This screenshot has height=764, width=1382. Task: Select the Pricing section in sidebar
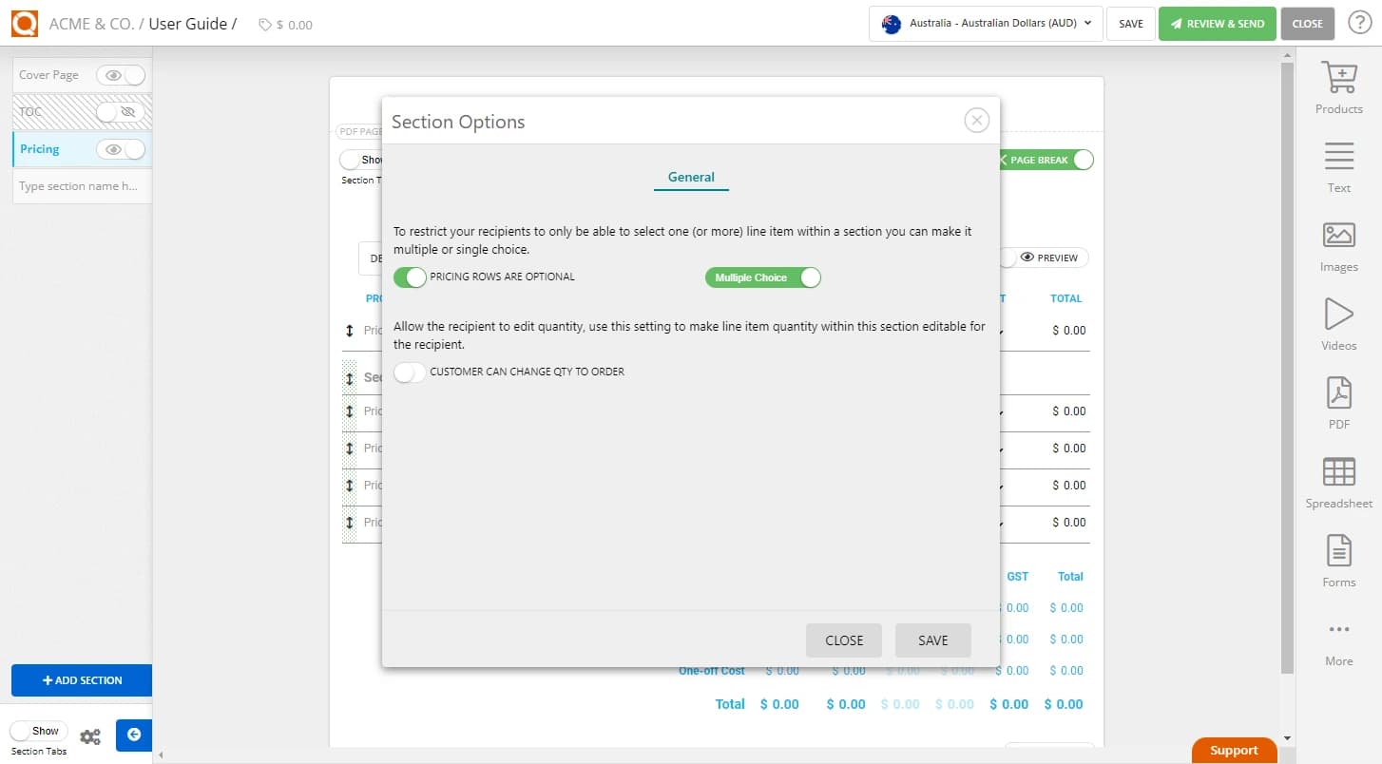40,149
